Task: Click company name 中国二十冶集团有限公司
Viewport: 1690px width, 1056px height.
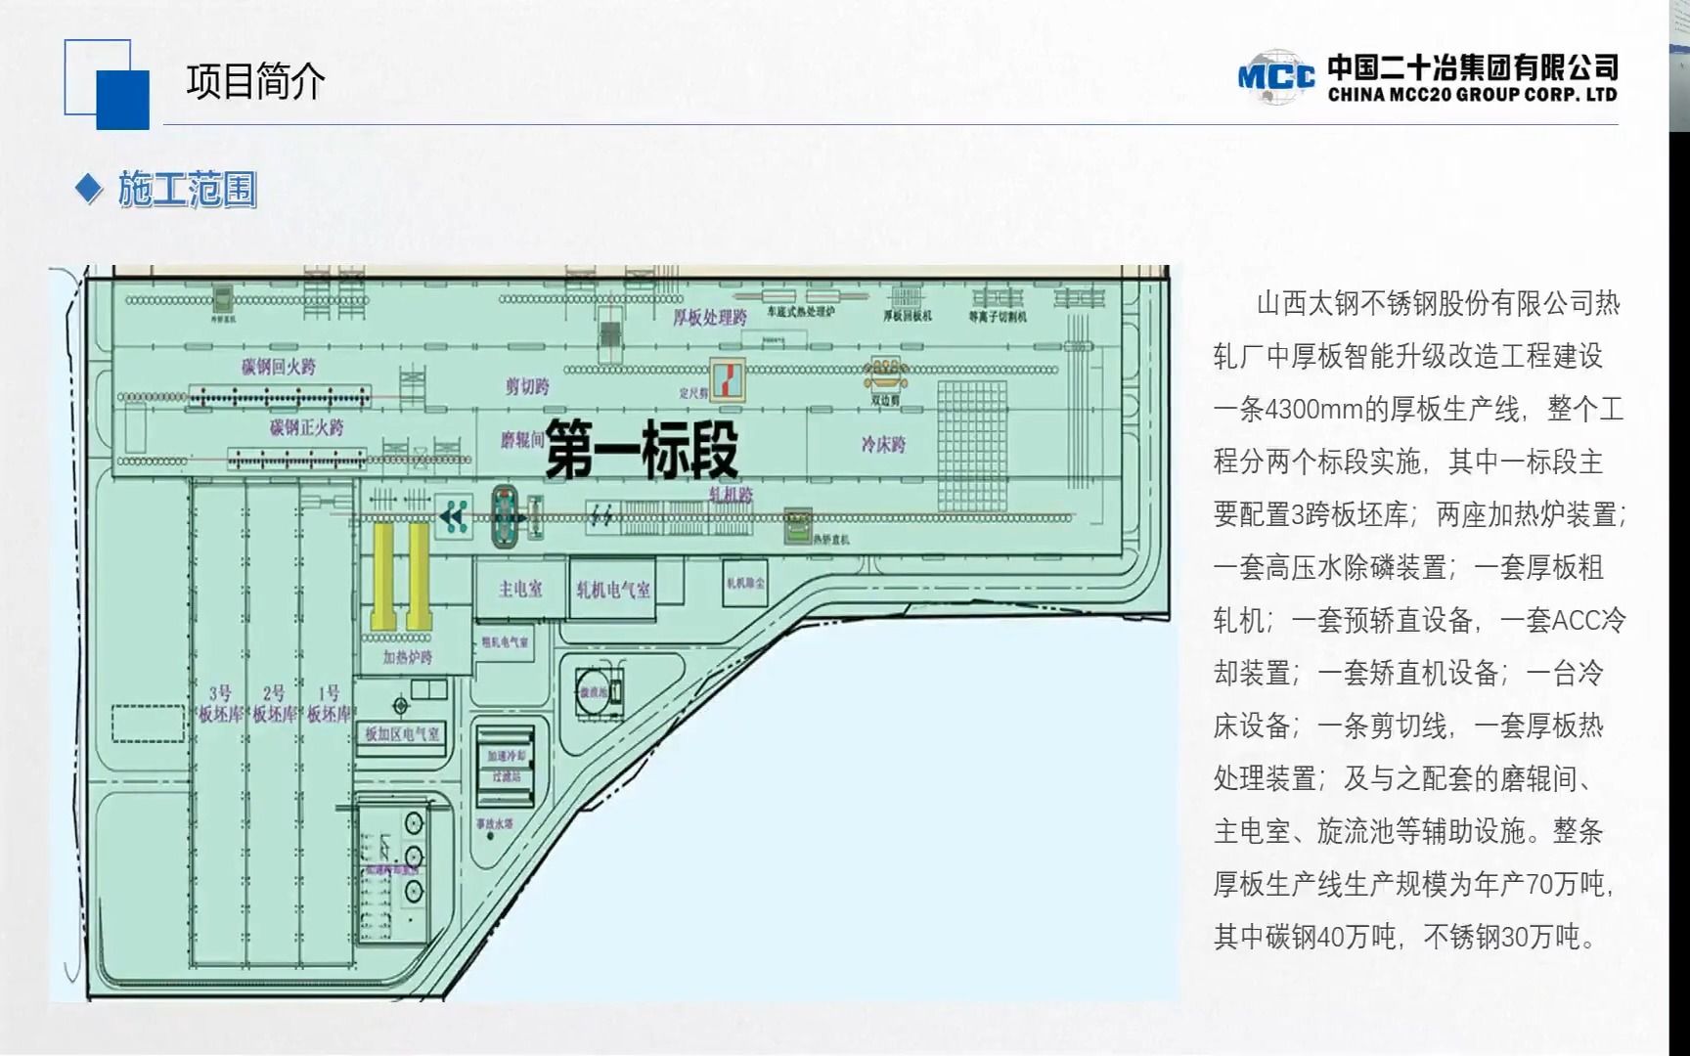Action: 1472,67
